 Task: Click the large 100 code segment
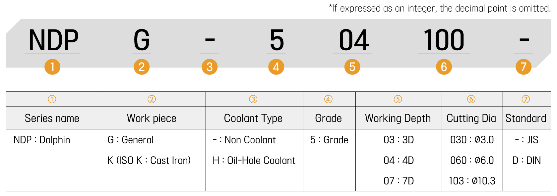[x=444, y=40]
